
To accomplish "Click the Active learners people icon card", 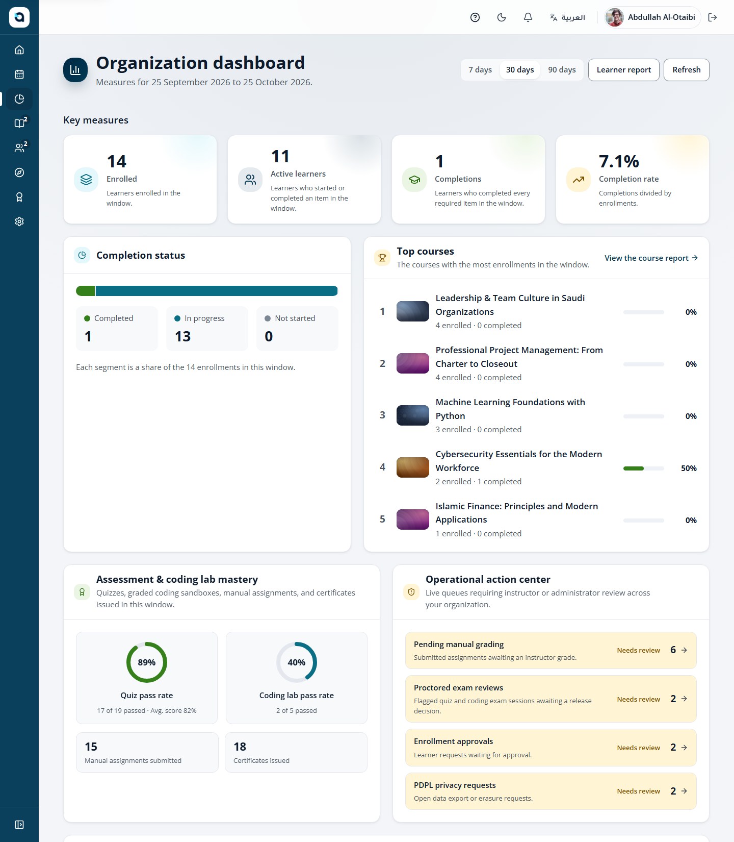I will (x=250, y=180).
